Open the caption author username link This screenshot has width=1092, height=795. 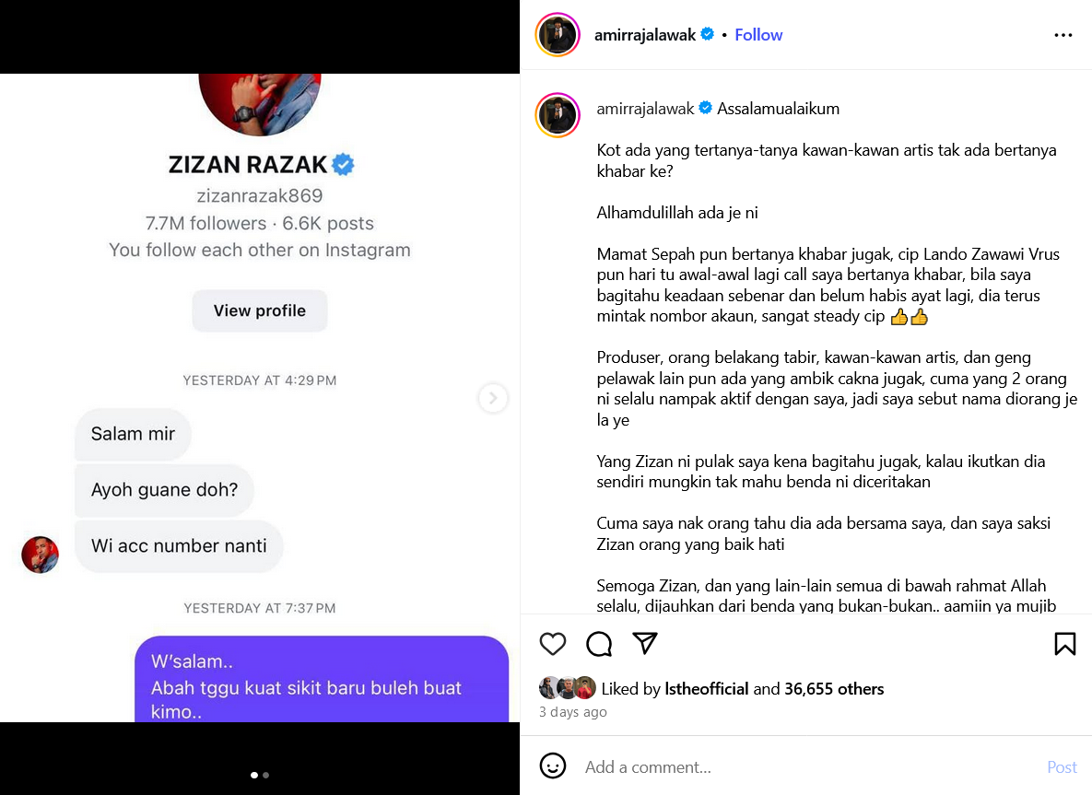tap(645, 109)
